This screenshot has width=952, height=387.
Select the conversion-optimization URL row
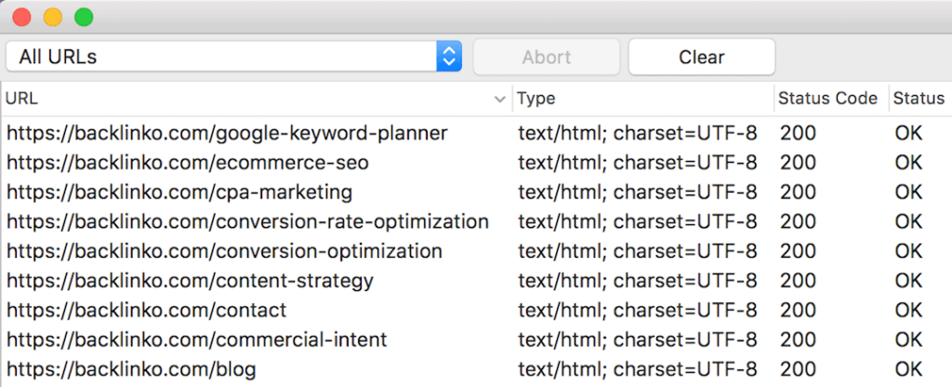pyautogui.click(x=476, y=251)
